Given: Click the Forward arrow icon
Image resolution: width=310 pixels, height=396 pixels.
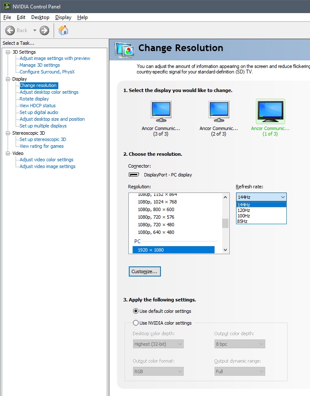Looking at the screenshot, I should [44, 30].
